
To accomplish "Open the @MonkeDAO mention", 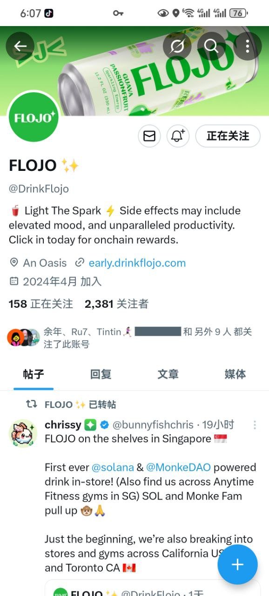I will 178,467.
